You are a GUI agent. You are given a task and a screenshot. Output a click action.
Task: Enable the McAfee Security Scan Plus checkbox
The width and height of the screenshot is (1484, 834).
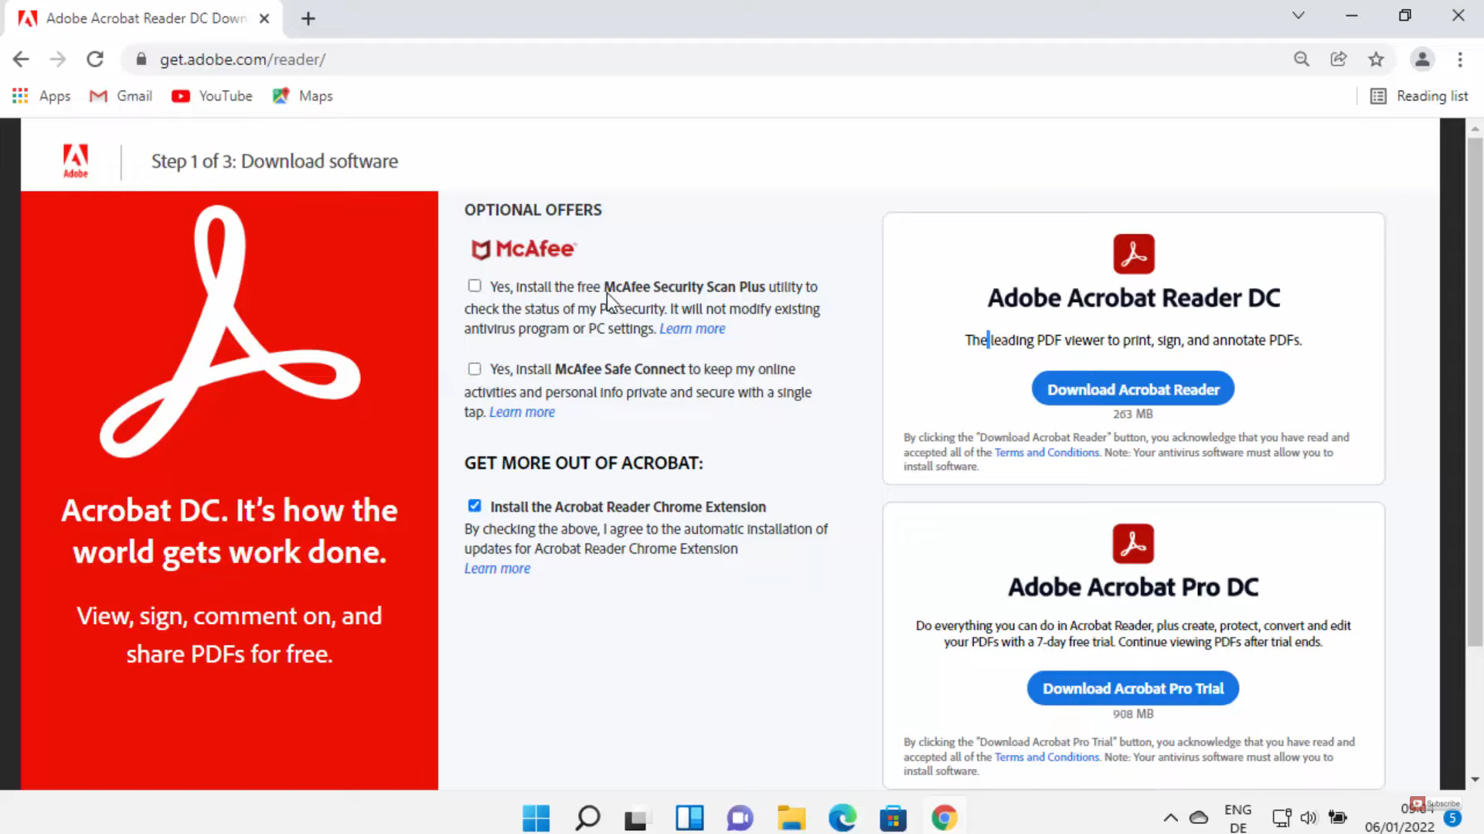coord(474,286)
